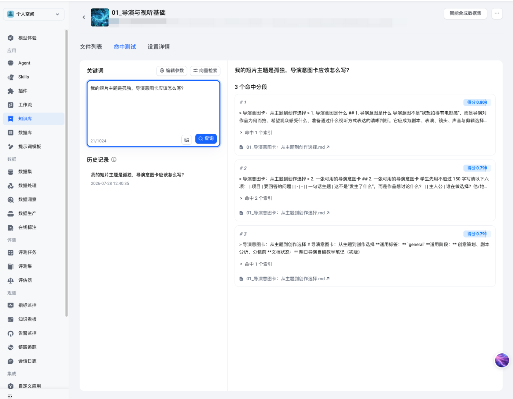Click the image upload icon beside 查询
Screen dimensions: 513x399
click(x=187, y=140)
